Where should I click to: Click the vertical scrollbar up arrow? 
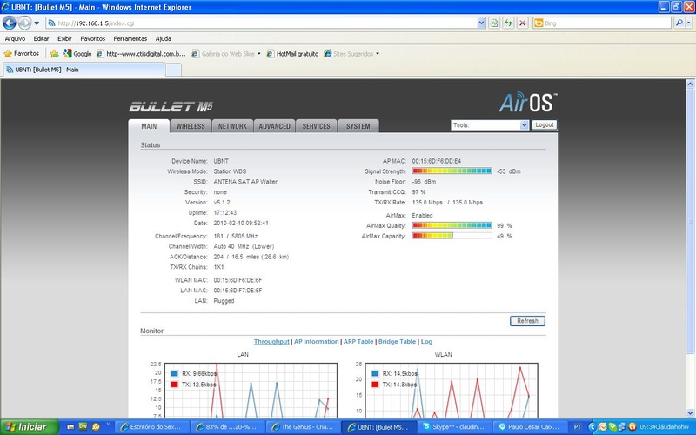690,84
